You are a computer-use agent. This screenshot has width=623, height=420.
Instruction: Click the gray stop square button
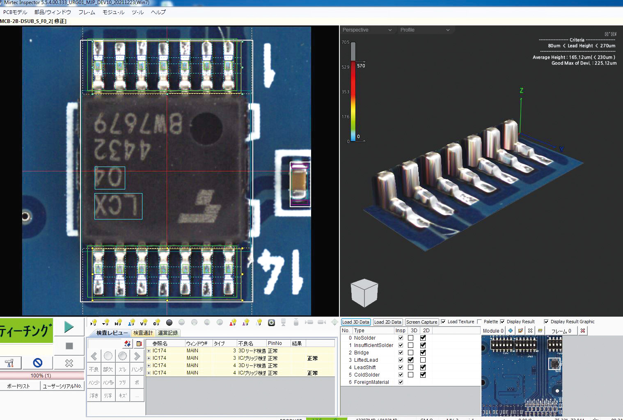tap(69, 346)
